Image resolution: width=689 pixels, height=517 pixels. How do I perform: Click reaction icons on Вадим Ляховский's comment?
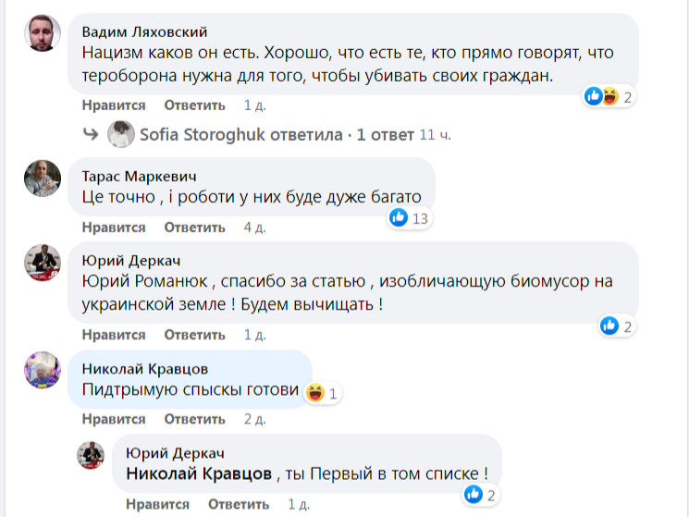pyautogui.click(x=601, y=96)
